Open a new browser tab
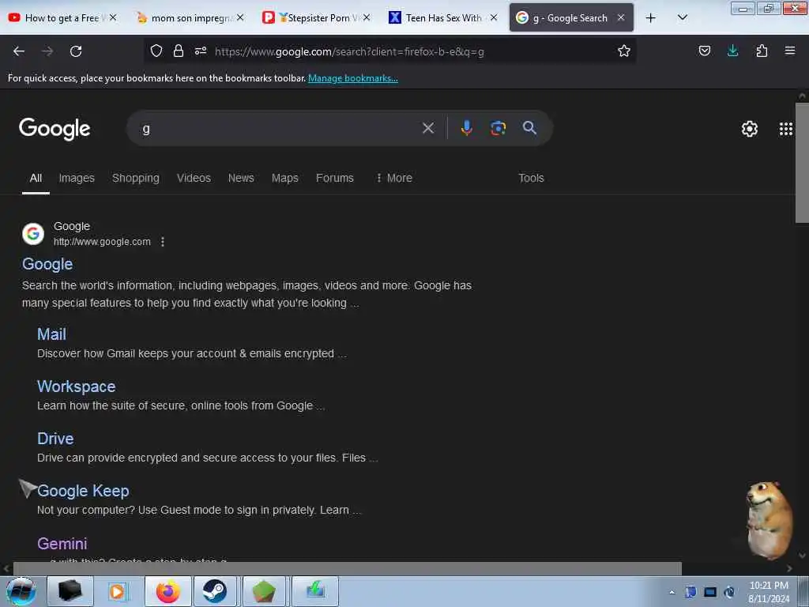This screenshot has height=607, width=809. [x=651, y=18]
